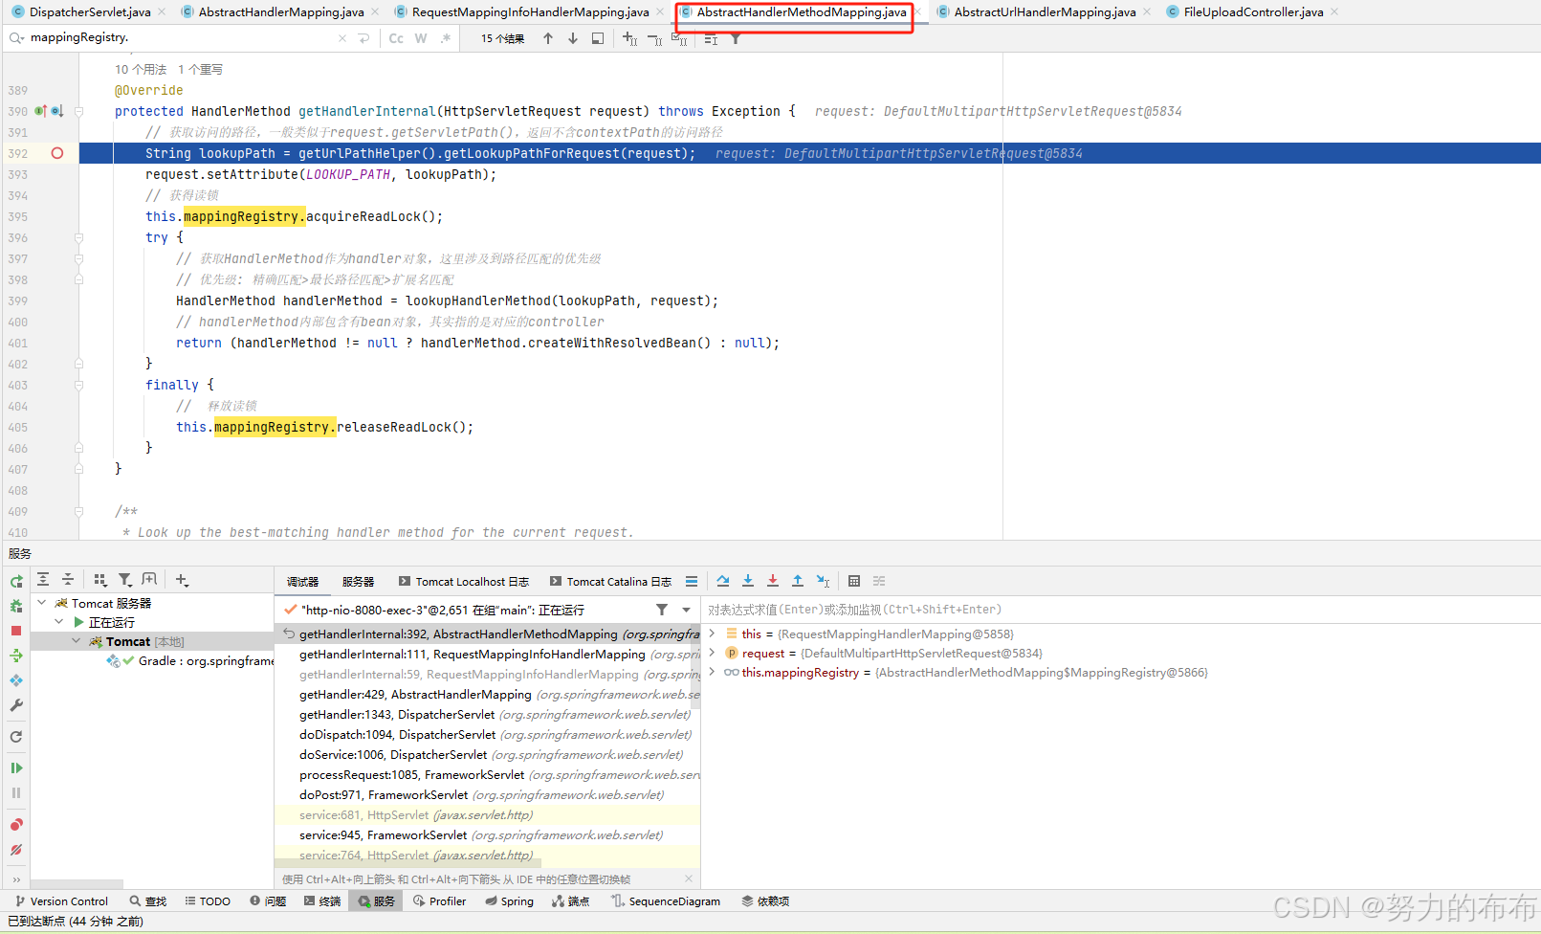Collapse the Tomcat 服务器 tree node

42,603
